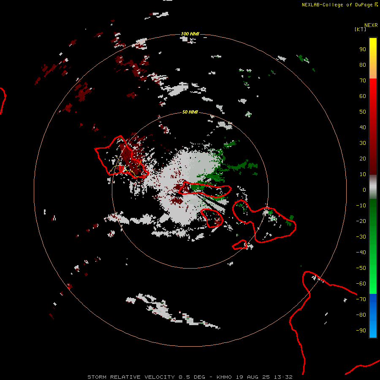Click the positive 20 scale label
The width and height of the screenshot is (380, 380).
pyautogui.click(x=363, y=159)
